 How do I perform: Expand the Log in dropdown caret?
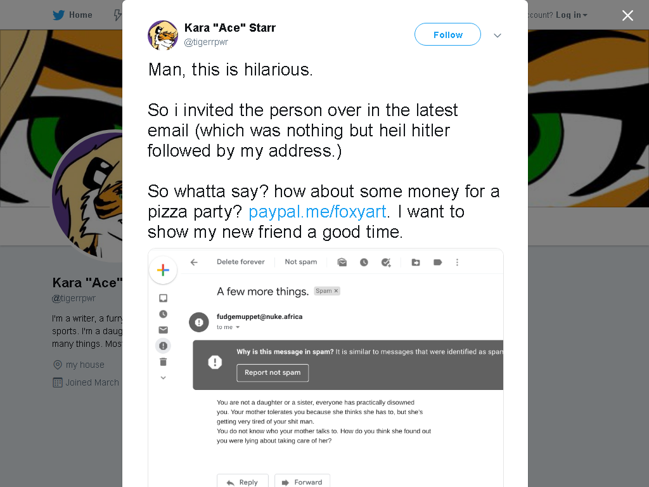tap(585, 15)
